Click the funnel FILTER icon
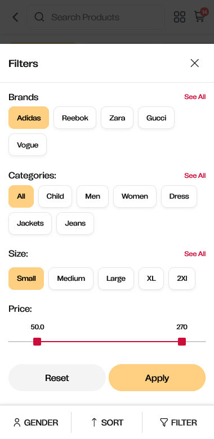This screenshot has width=214, height=439. (x=163, y=422)
